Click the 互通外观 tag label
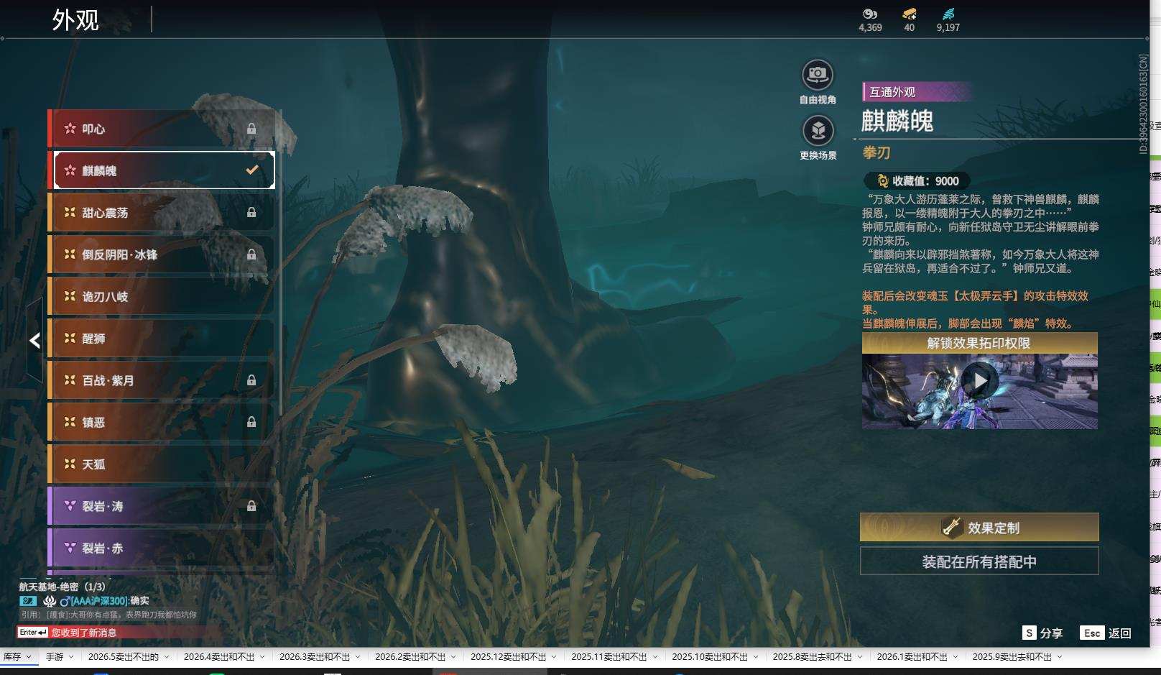1161x675 pixels. [892, 92]
